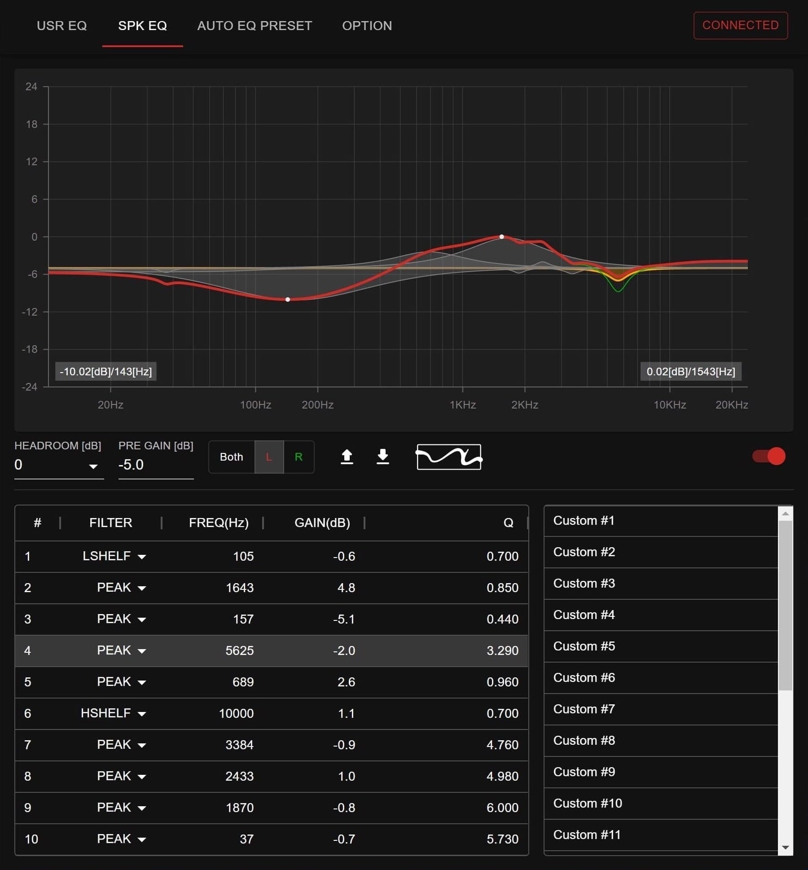
Task: Click the CONNECTED status button
Action: click(741, 25)
